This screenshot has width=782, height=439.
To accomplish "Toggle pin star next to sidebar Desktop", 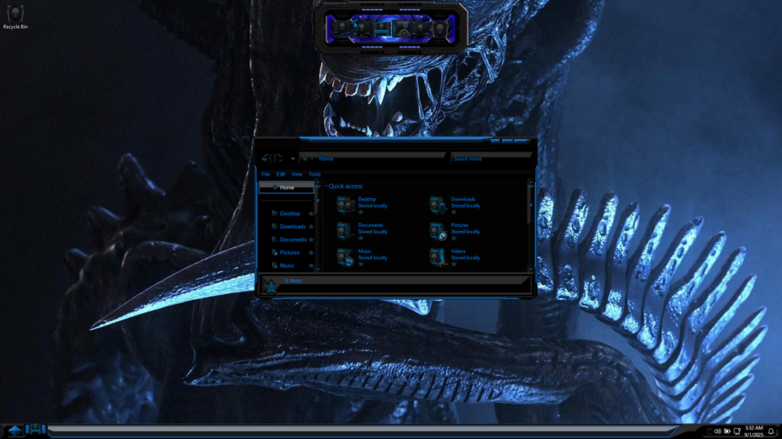I will [x=311, y=214].
